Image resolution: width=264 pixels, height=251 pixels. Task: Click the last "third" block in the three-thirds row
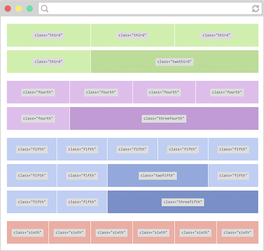click(216, 35)
